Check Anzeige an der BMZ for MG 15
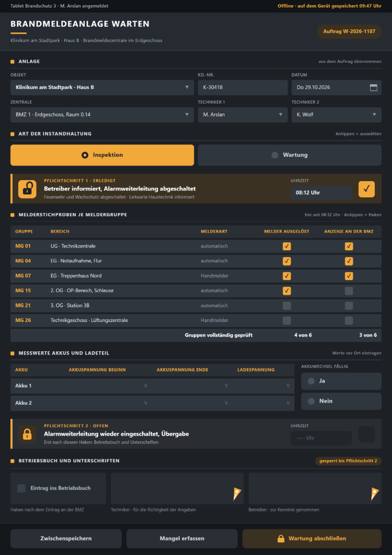This screenshot has width=392, height=555. (349, 291)
